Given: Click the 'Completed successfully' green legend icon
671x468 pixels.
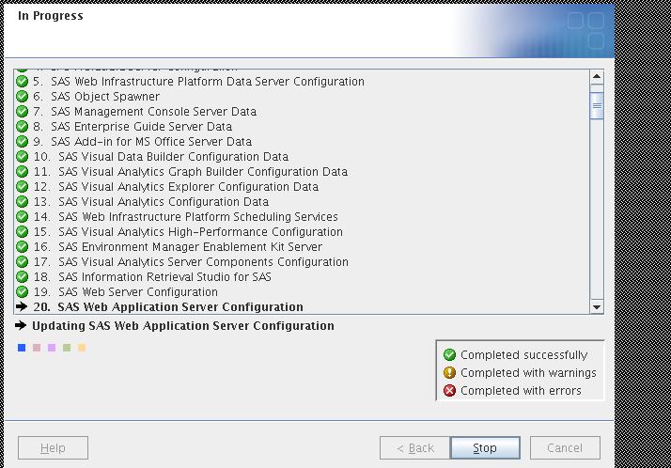Looking at the screenshot, I should click(449, 355).
